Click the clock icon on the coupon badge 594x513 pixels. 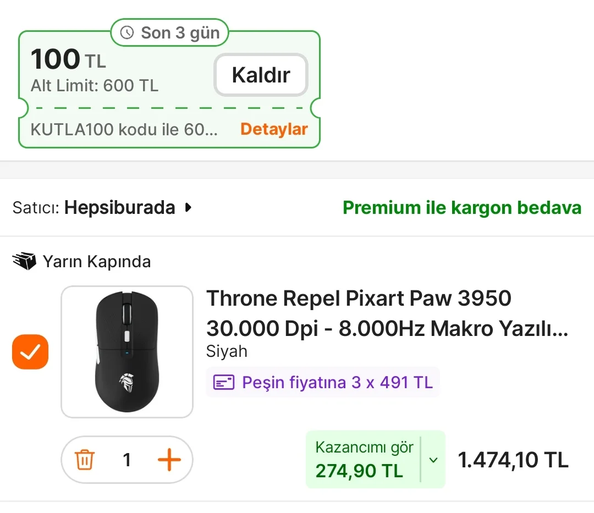127,33
